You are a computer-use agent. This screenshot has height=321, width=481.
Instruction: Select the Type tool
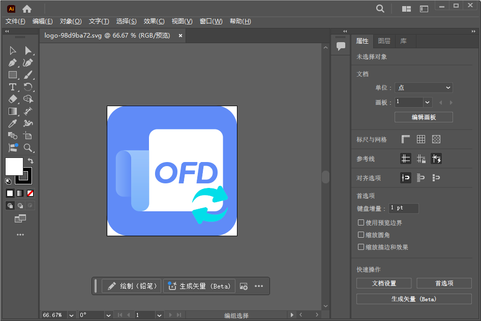coord(12,87)
